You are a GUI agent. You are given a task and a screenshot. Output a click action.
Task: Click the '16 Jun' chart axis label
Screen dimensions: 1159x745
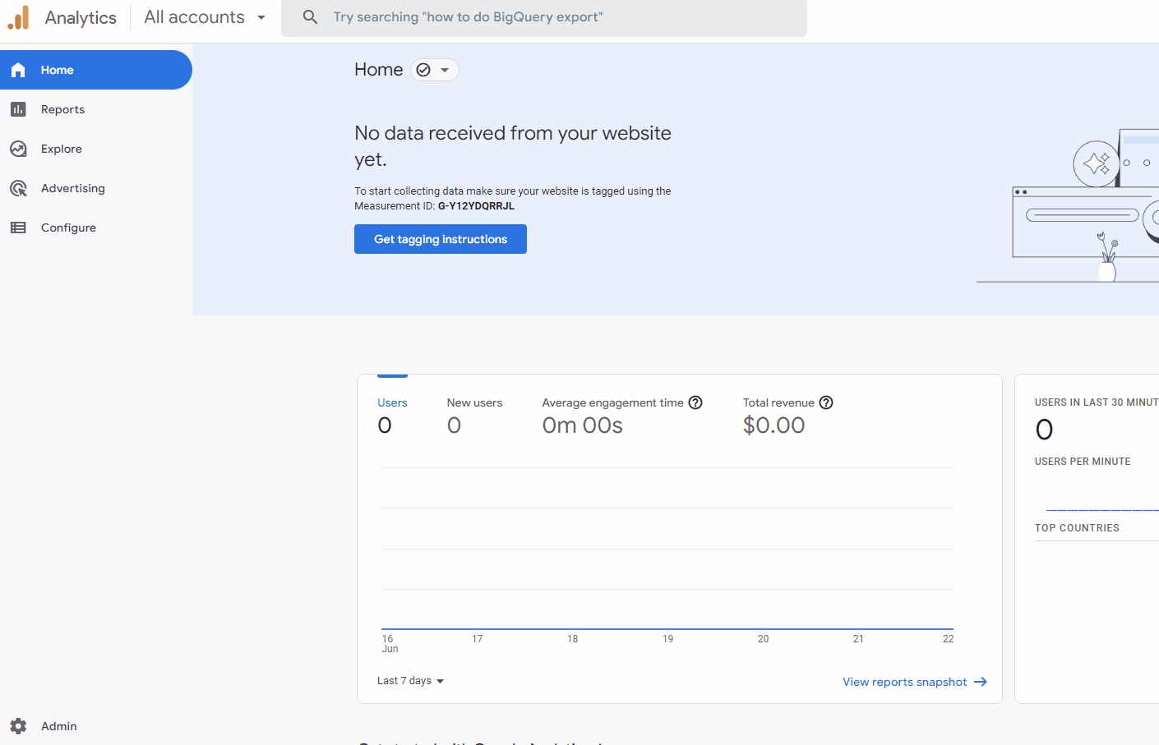(390, 644)
